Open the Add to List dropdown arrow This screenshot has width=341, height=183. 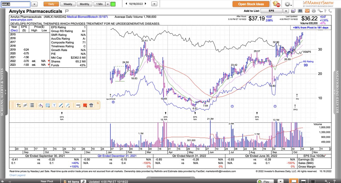(286, 11)
